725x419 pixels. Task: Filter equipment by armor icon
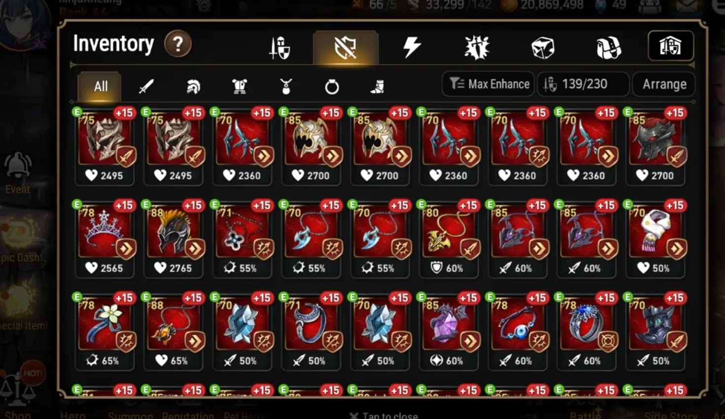click(240, 87)
